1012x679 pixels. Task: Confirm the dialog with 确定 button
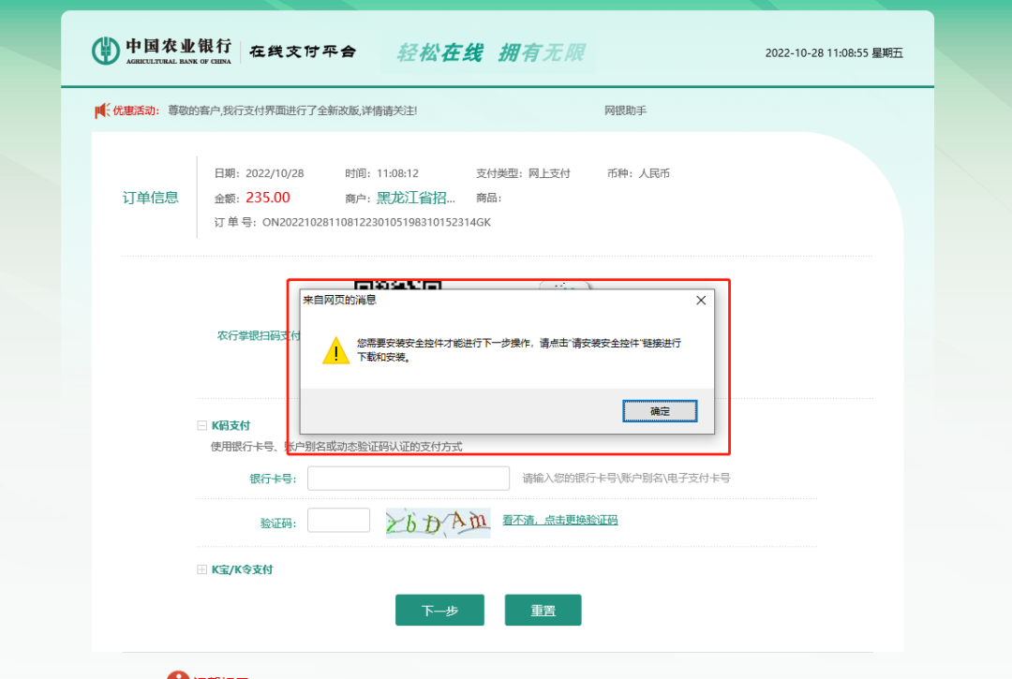(x=660, y=411)
